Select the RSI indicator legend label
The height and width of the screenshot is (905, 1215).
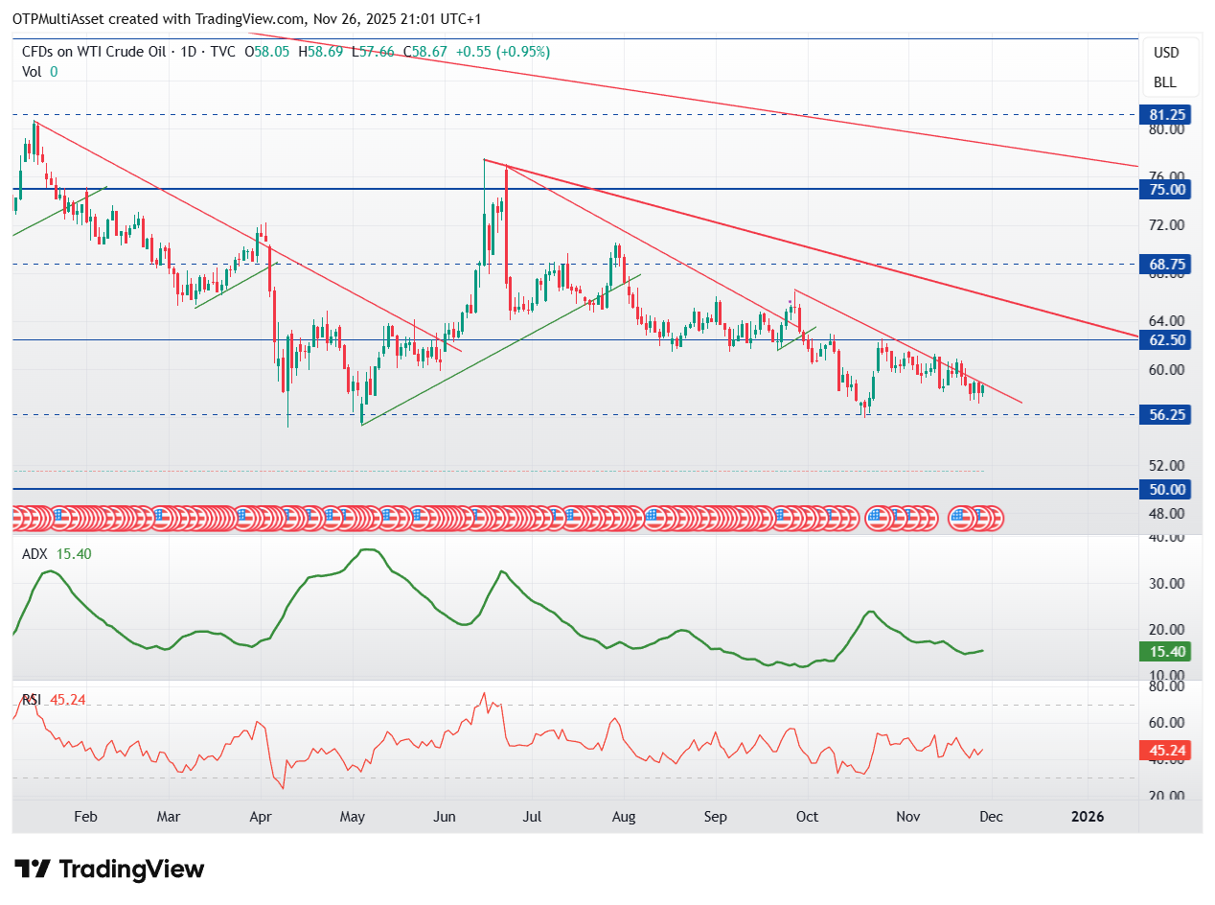point(33,700)
